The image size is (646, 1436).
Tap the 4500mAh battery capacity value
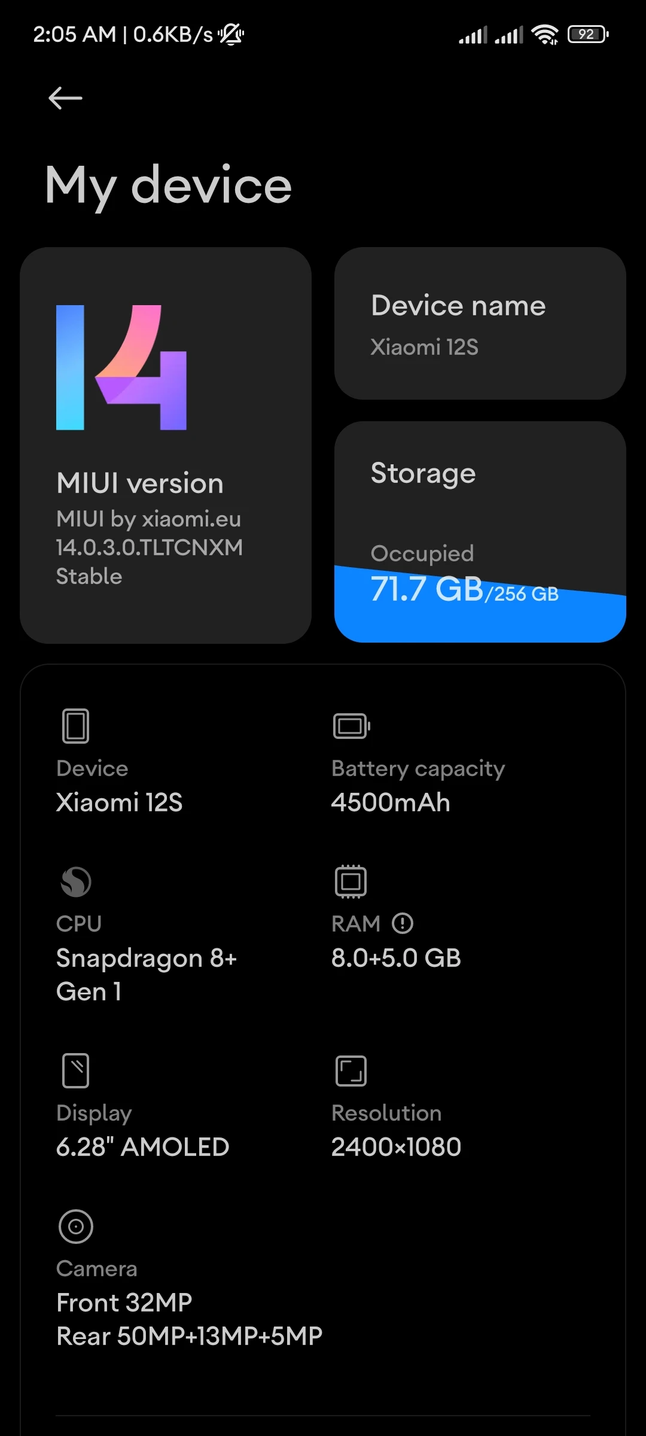point(391,802)
